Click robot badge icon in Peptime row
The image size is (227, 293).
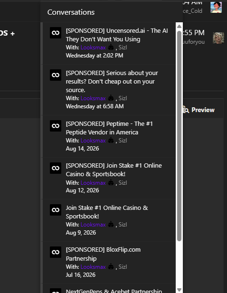click(x=111, y=140)
